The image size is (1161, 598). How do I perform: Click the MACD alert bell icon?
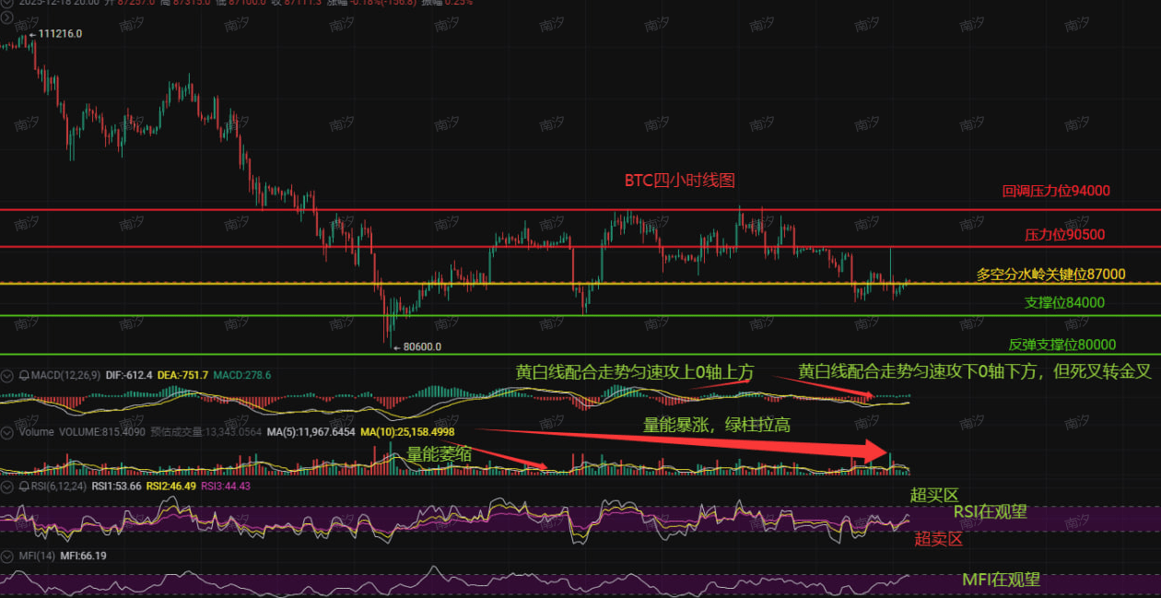click(x=24, y=375)
